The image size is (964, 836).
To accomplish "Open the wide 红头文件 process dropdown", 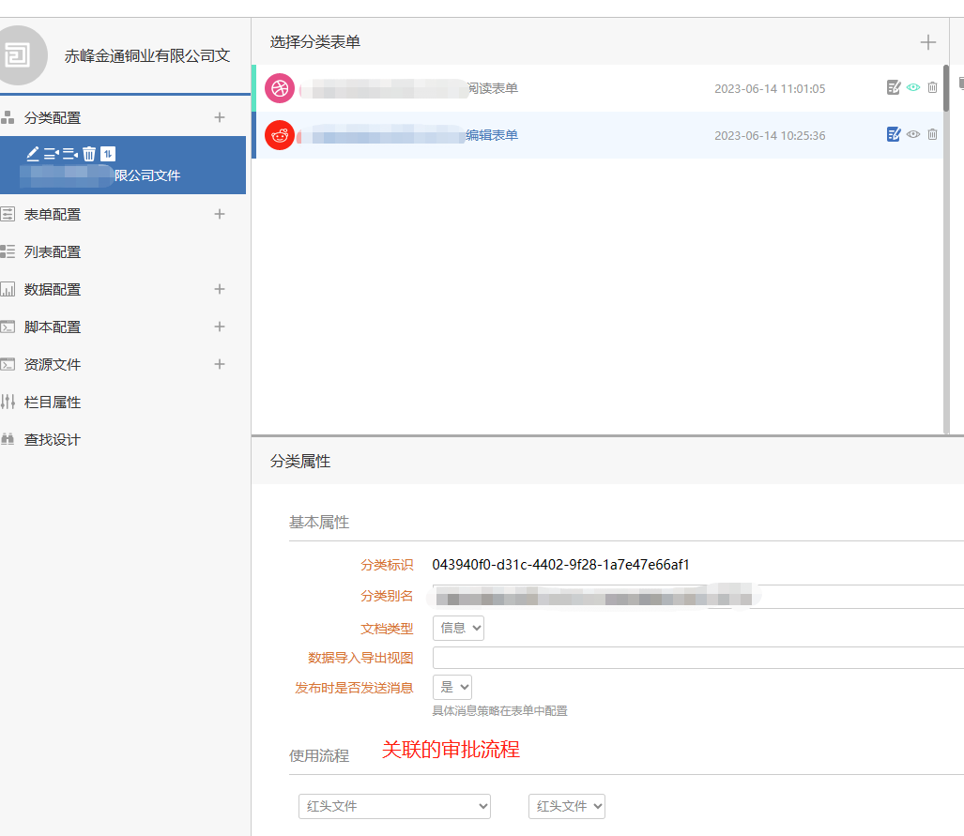I will pyautogui.click(x=394, y=806).
